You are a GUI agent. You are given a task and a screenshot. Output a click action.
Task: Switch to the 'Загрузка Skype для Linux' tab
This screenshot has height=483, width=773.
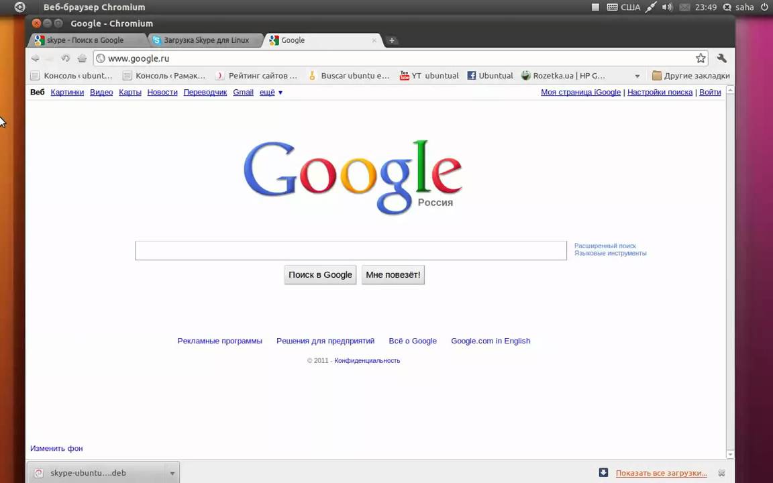[206, 40]
